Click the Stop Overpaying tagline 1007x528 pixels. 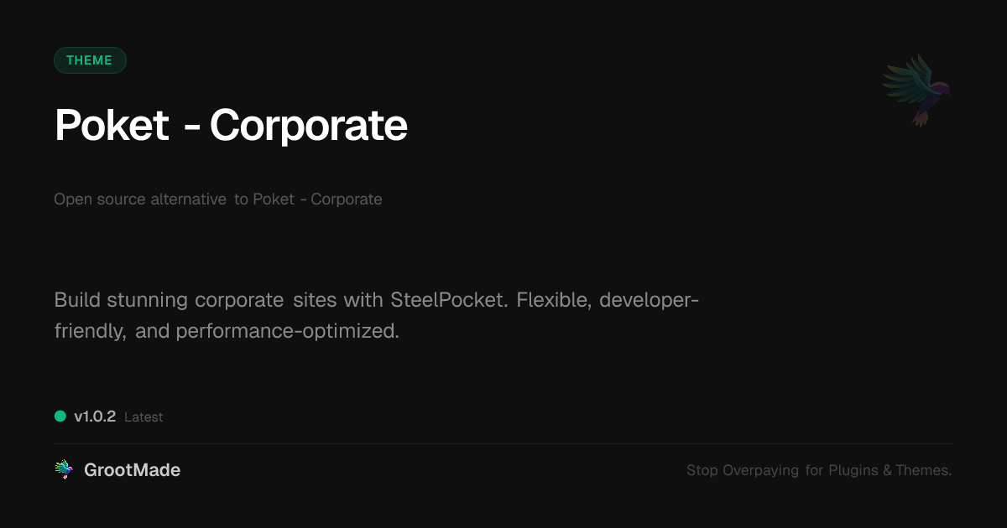(x=743, y=470)
